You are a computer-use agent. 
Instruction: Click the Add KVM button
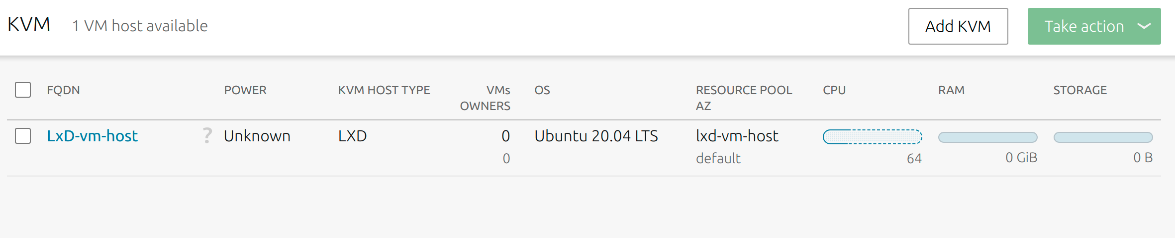[958, 26]
